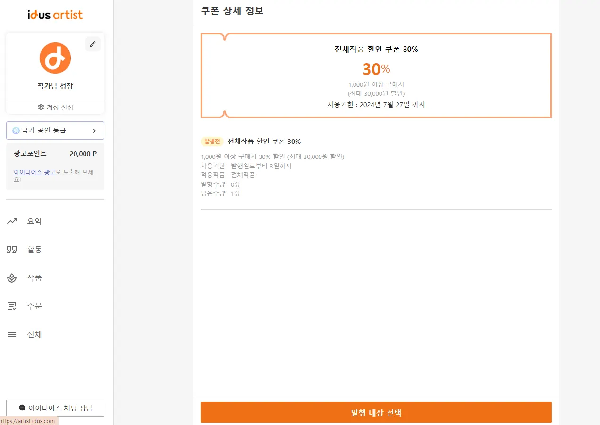The height and width of the screenshot is (425, 600).
Task: Click the pencil edit profile icon
Action: coord(93,44)
